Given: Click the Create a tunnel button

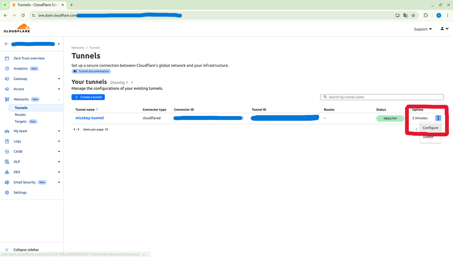Looking at the screenshot, I should 88,97.
